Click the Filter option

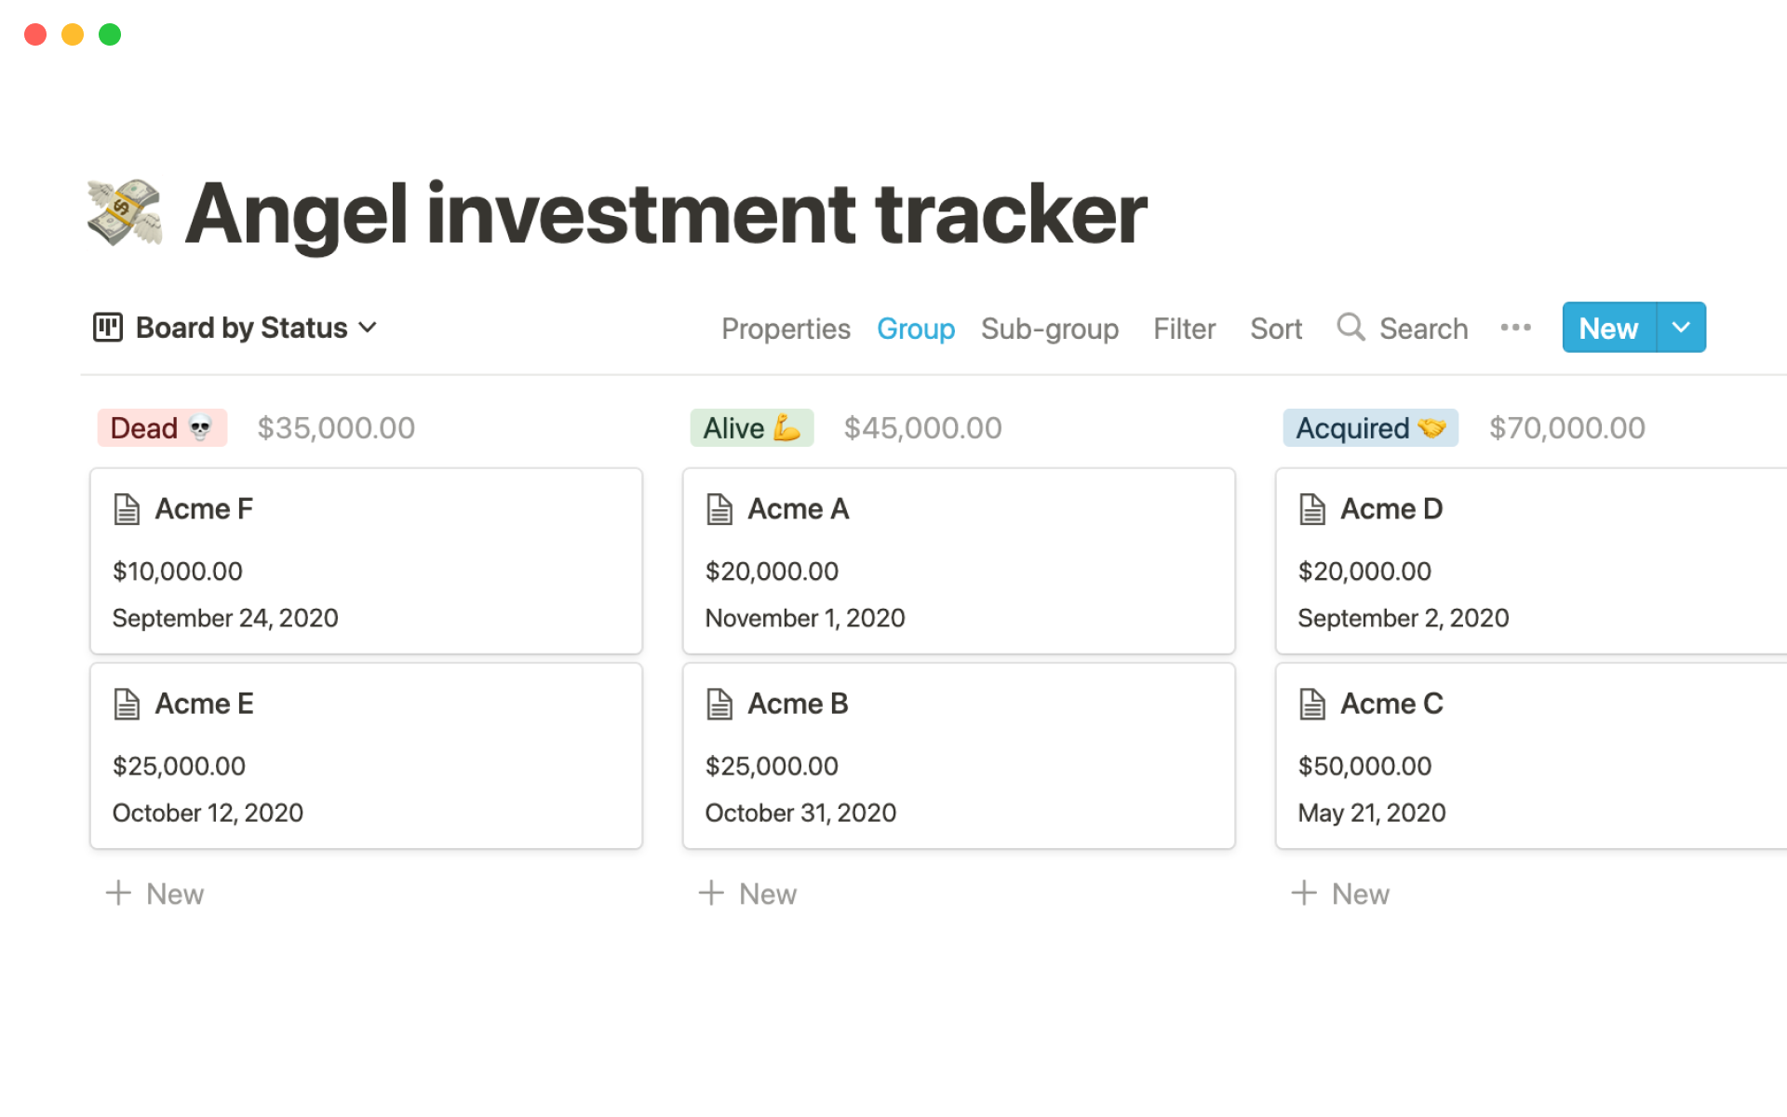tap(1184, 329)
